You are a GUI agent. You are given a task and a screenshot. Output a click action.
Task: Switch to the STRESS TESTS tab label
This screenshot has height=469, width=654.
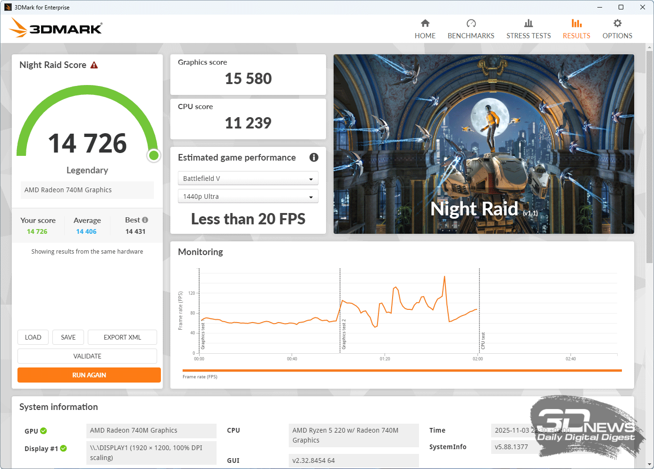[528, 36]
